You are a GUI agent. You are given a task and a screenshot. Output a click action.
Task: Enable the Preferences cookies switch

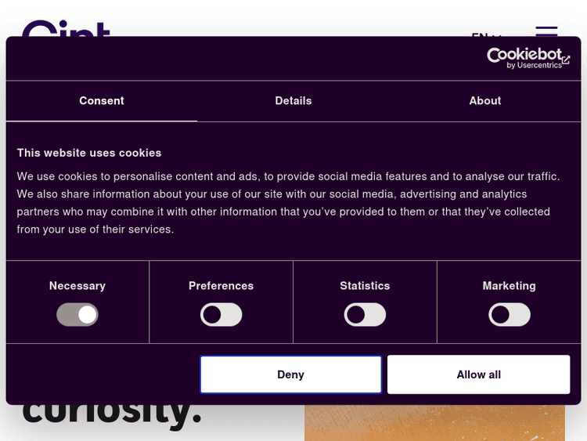pos(221,315)
